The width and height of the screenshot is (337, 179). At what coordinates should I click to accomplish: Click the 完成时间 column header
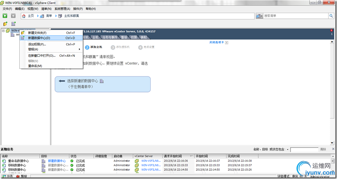point(242,156)
